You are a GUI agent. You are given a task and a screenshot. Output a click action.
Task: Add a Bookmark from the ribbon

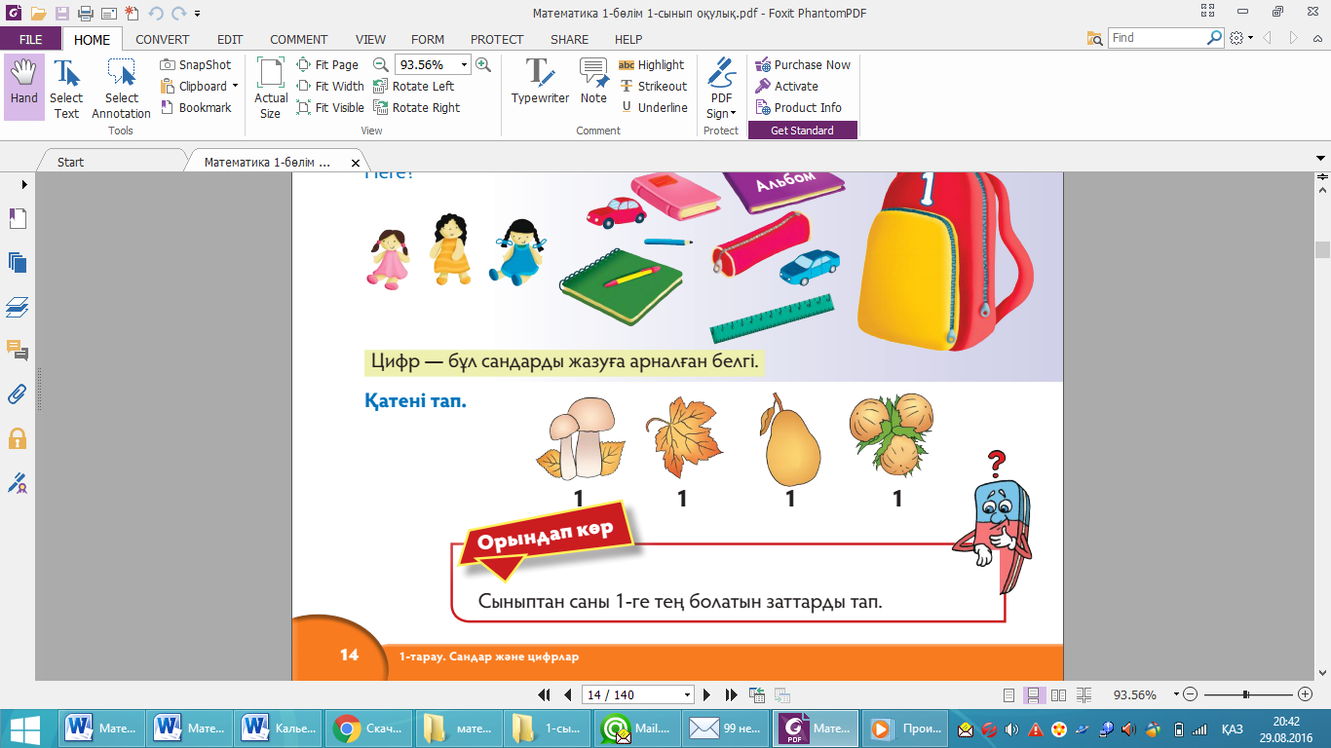point(196,107)
